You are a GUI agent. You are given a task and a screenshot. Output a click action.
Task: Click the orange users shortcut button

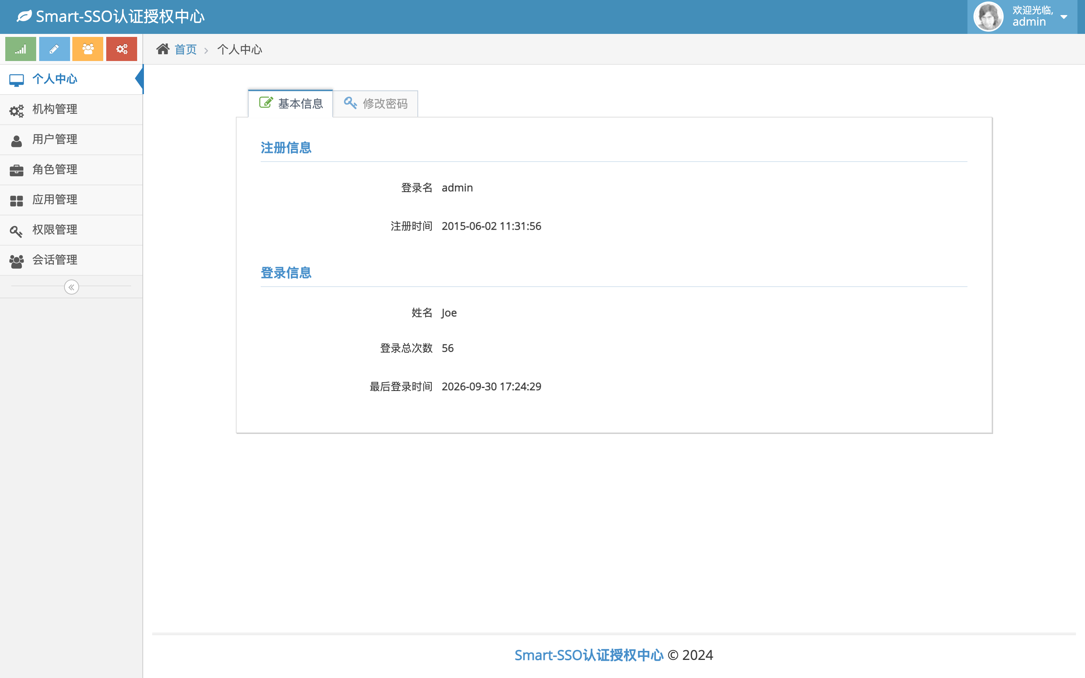click(88, 49)
